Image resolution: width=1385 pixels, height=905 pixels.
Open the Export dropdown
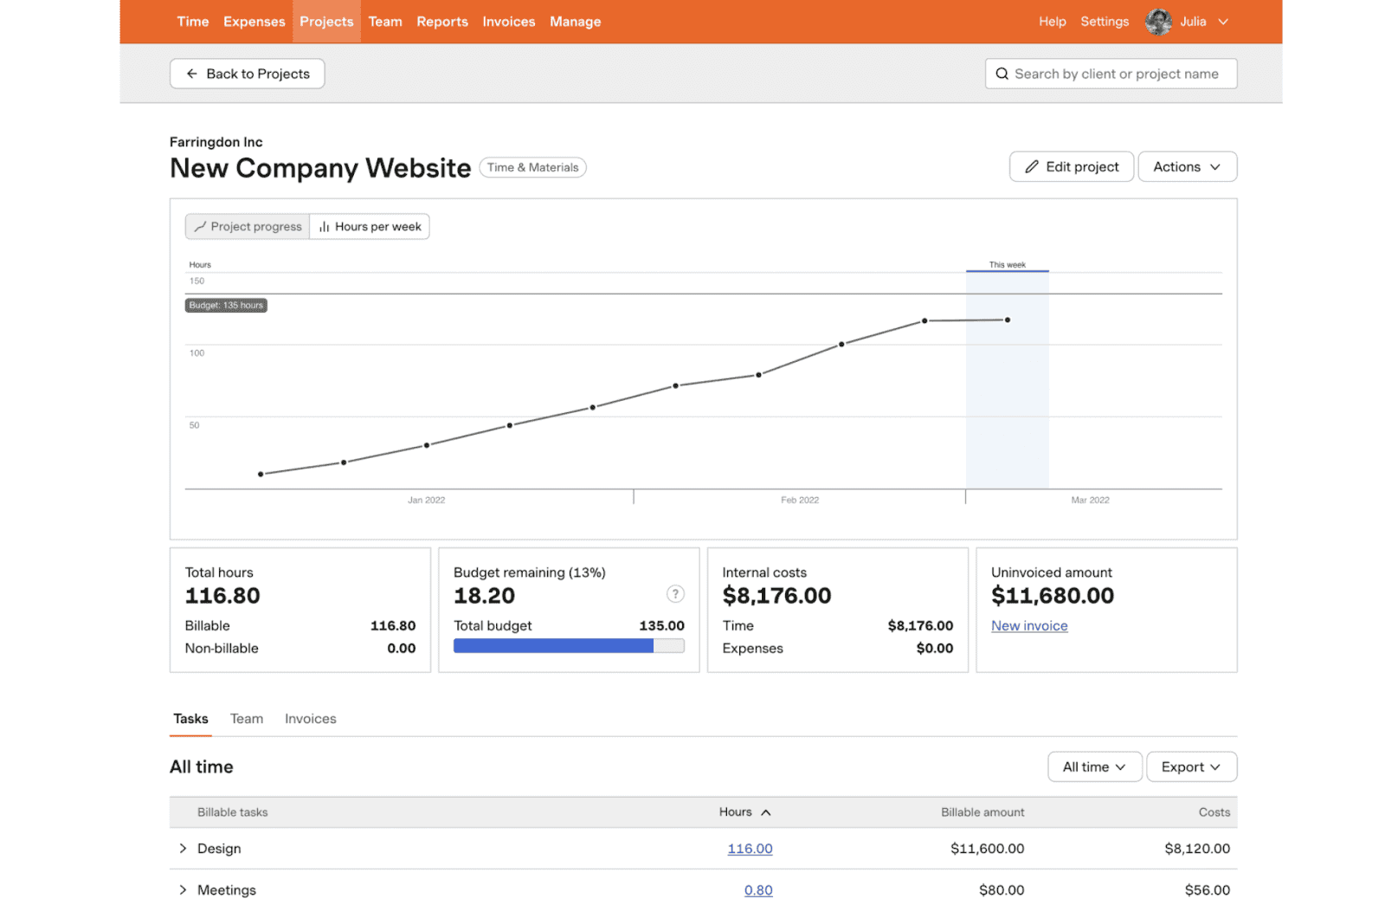coord(1191,766)
